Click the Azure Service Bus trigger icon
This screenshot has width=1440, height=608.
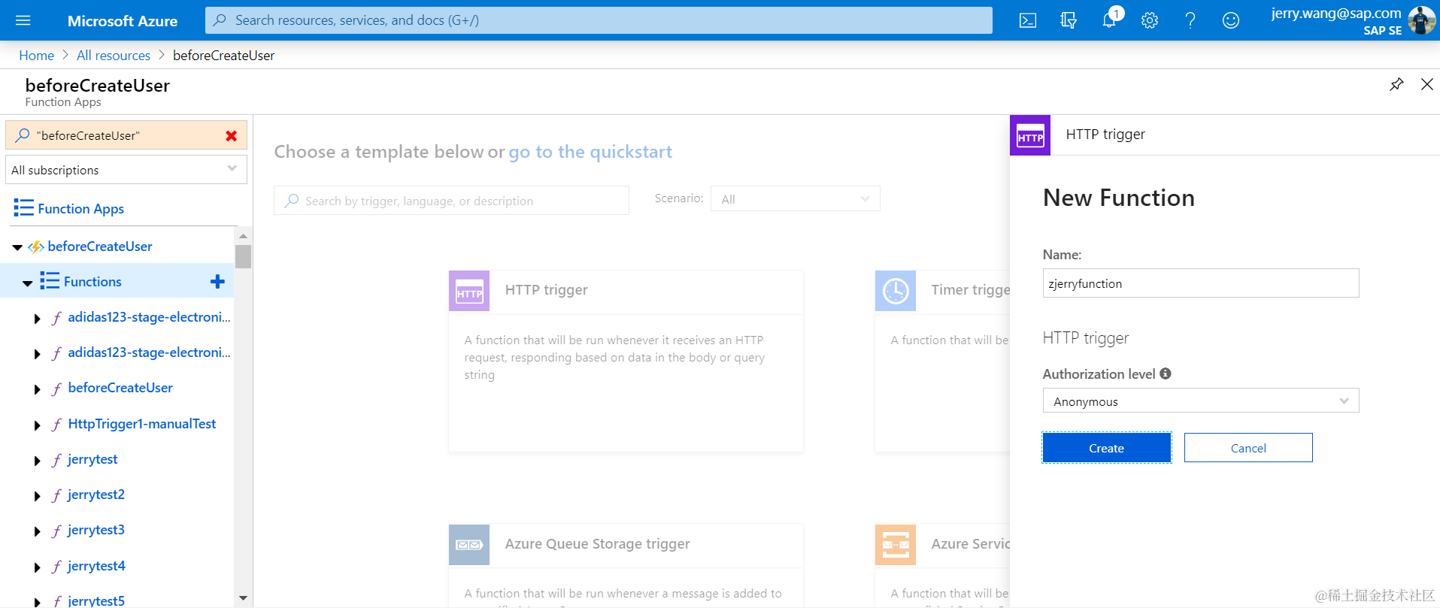point(896,545)
